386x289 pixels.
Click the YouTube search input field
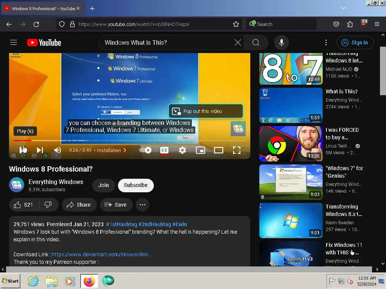(x=167, y=43)
